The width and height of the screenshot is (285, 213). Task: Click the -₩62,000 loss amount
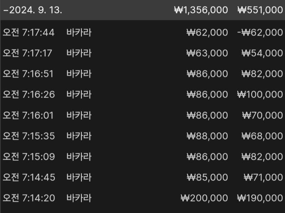coord(260,32)
